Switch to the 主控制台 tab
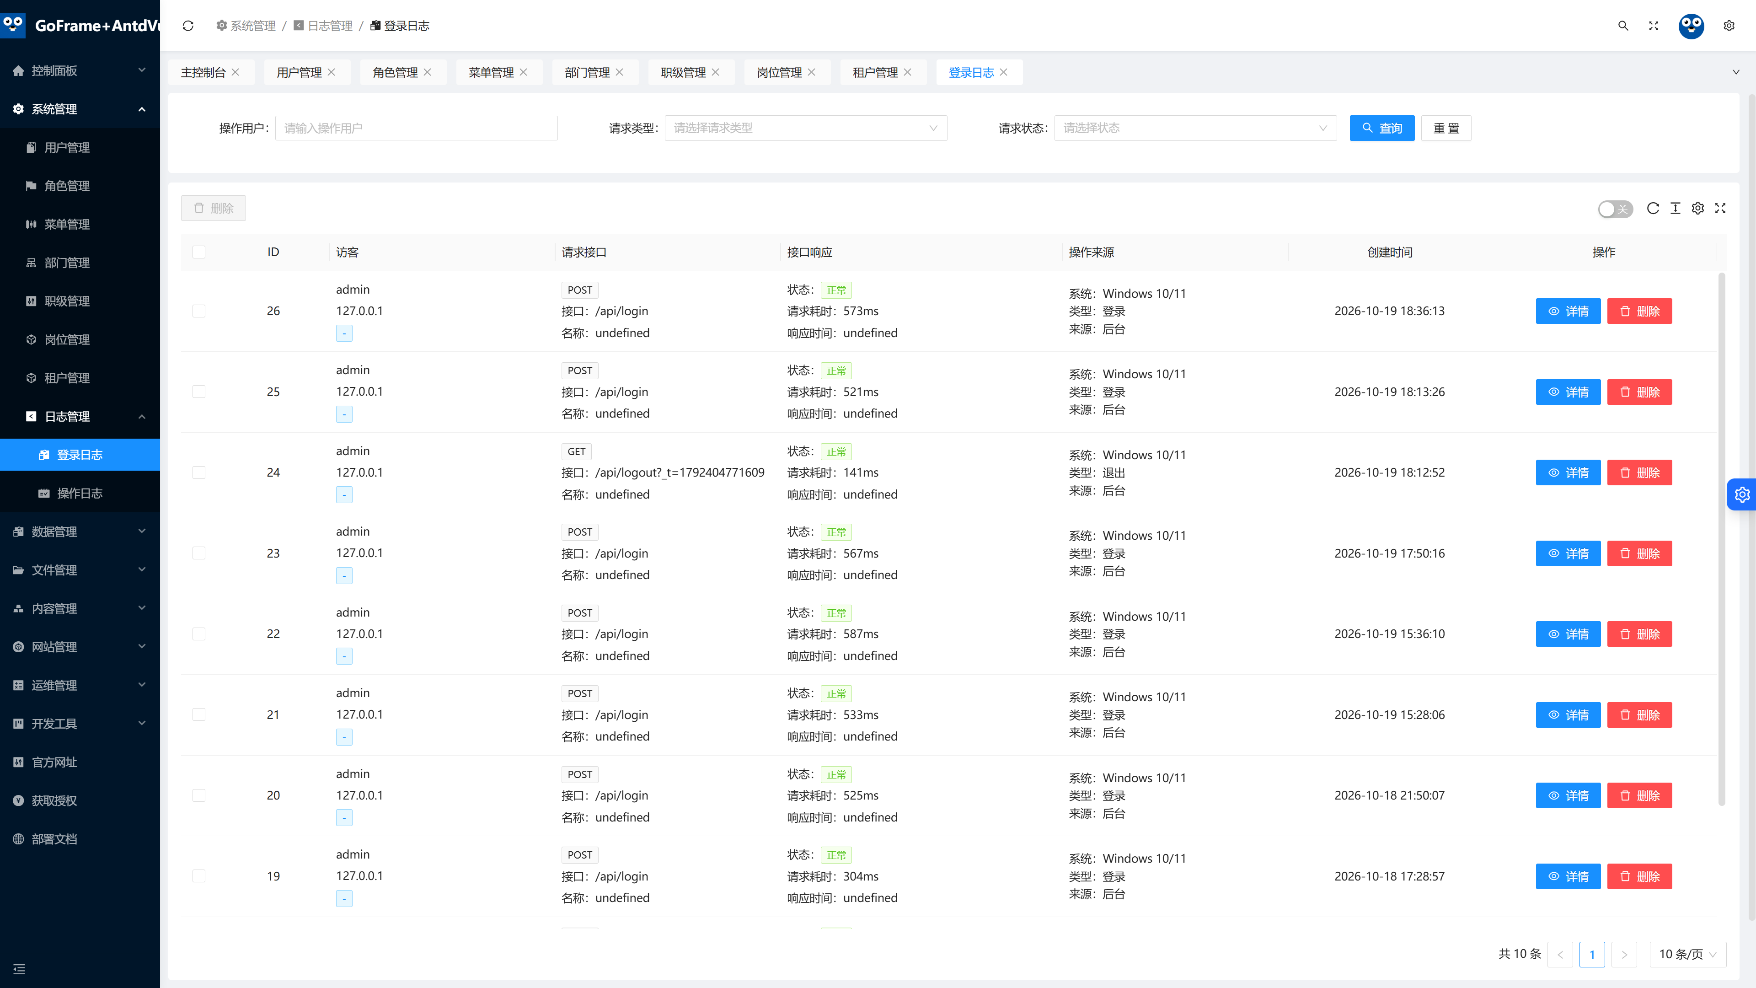 [x=203, y=72]
